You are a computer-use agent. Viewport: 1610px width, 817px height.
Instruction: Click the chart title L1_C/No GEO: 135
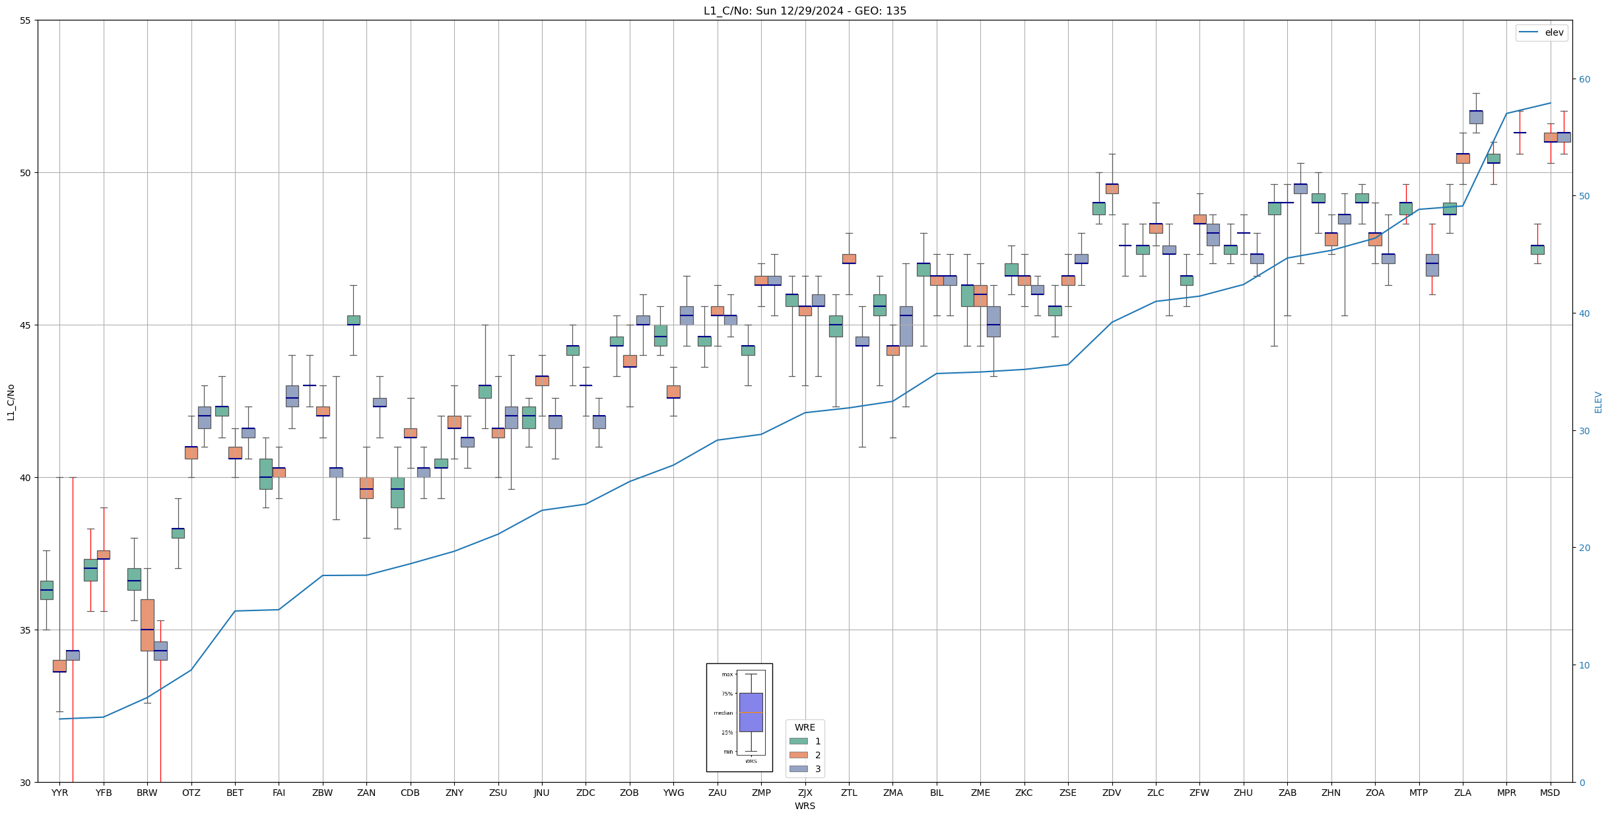[x=804, y=11]
